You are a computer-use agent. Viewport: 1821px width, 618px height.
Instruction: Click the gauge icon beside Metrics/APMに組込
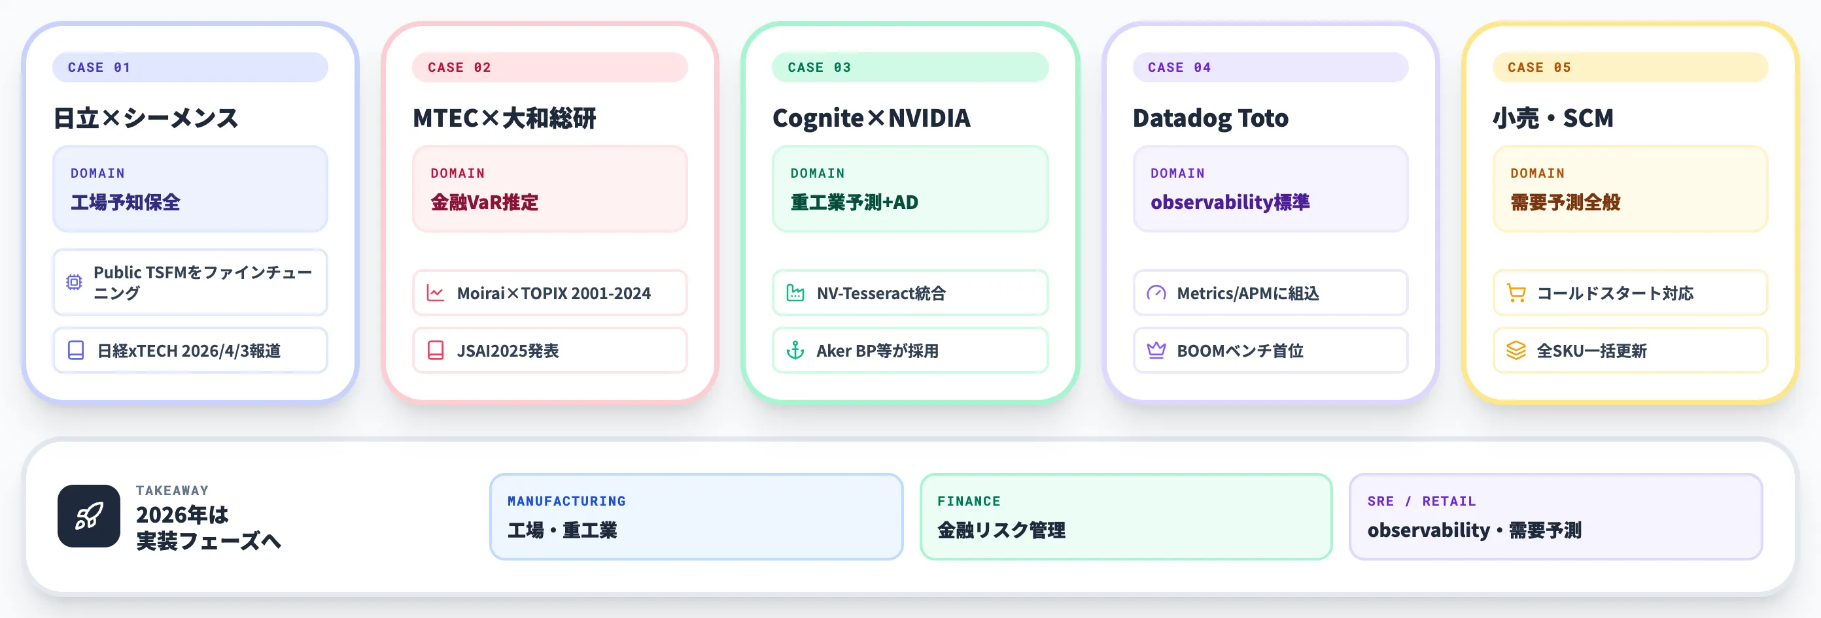1156,293
